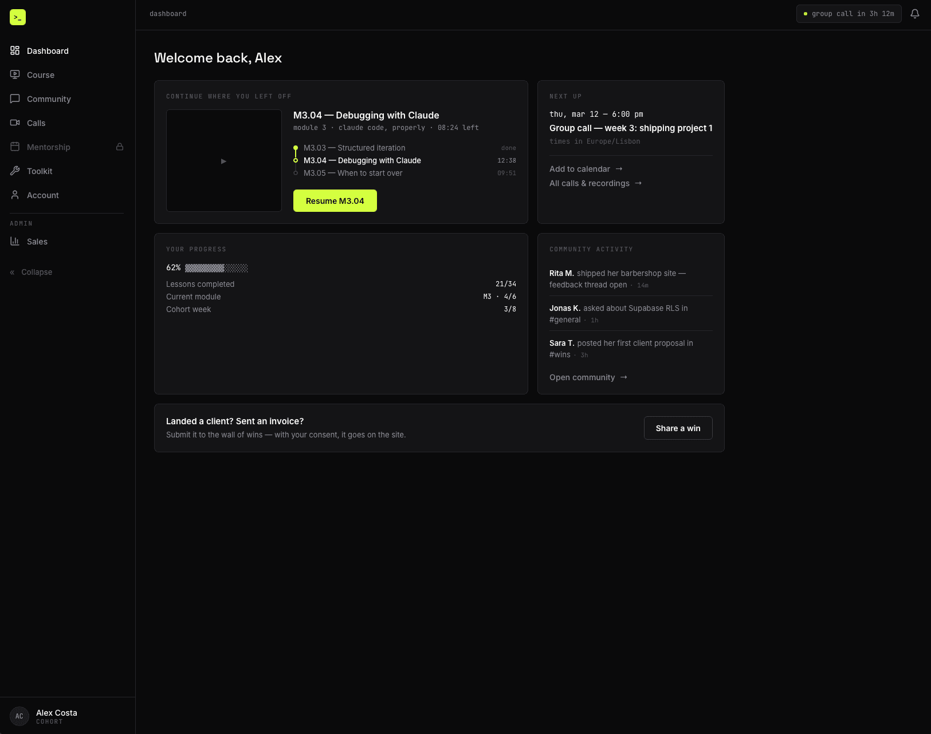Open Community from sidebar
Screen dimensions: 931x734
click(x=67, y=98)
